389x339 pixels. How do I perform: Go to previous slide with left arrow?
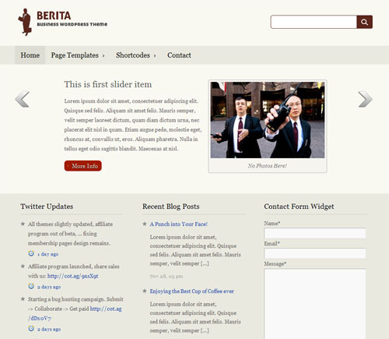point(23,99)
